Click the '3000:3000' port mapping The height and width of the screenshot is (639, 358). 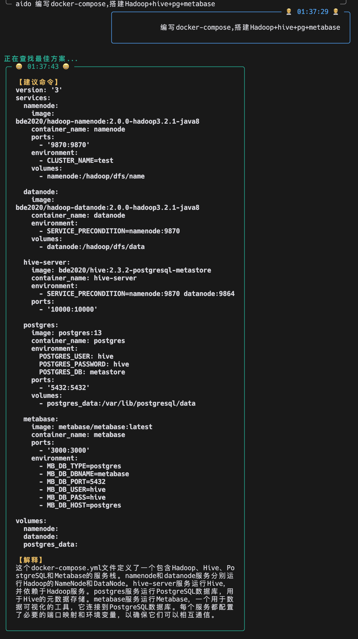click(68, 450)
